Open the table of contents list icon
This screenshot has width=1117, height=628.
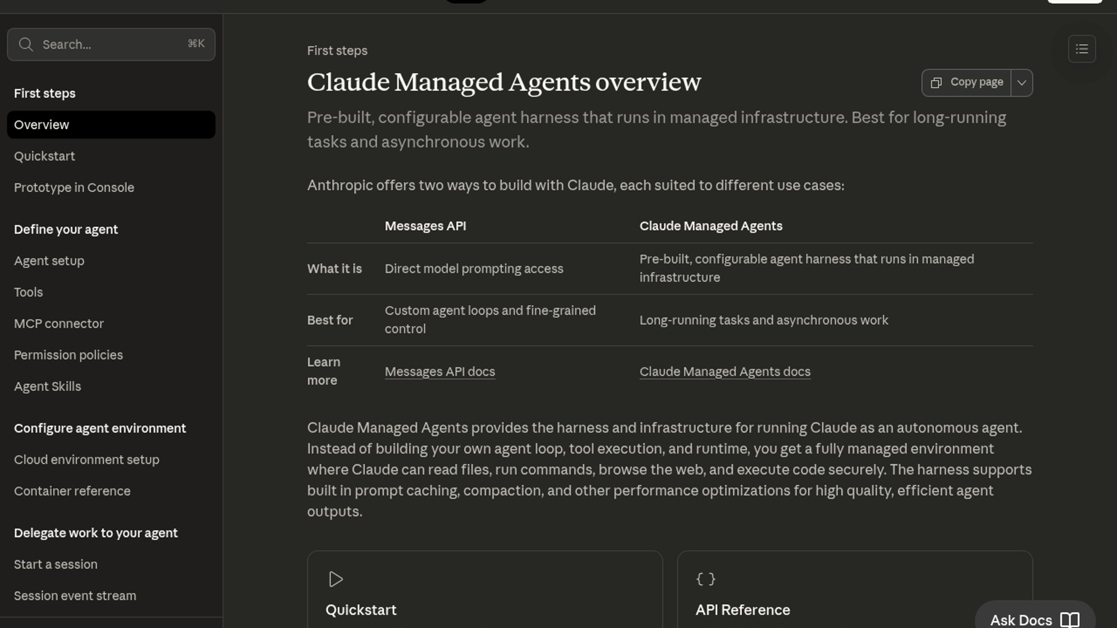point(1082,49)
